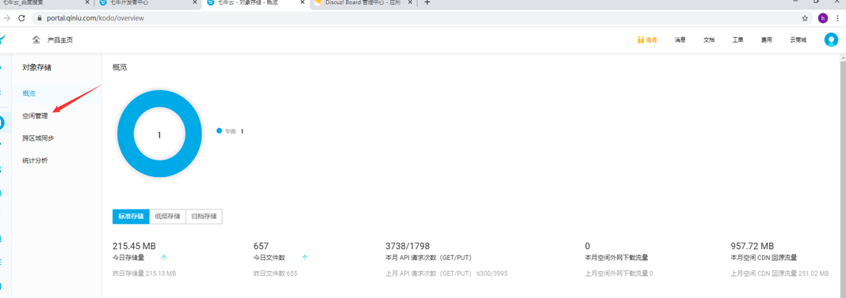Click the orange 邀请 gift icon

point(641,40)
